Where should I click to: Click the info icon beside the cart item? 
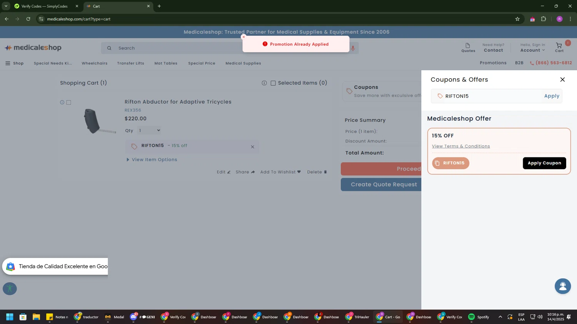point(62,102)
